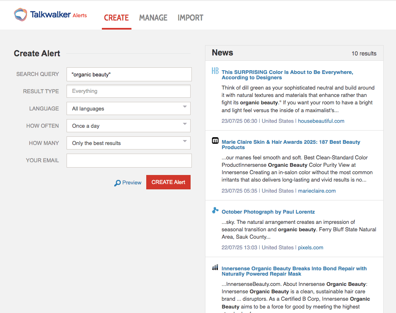Click the Talkwalker Alerts logo

click(x=50, y=15)
